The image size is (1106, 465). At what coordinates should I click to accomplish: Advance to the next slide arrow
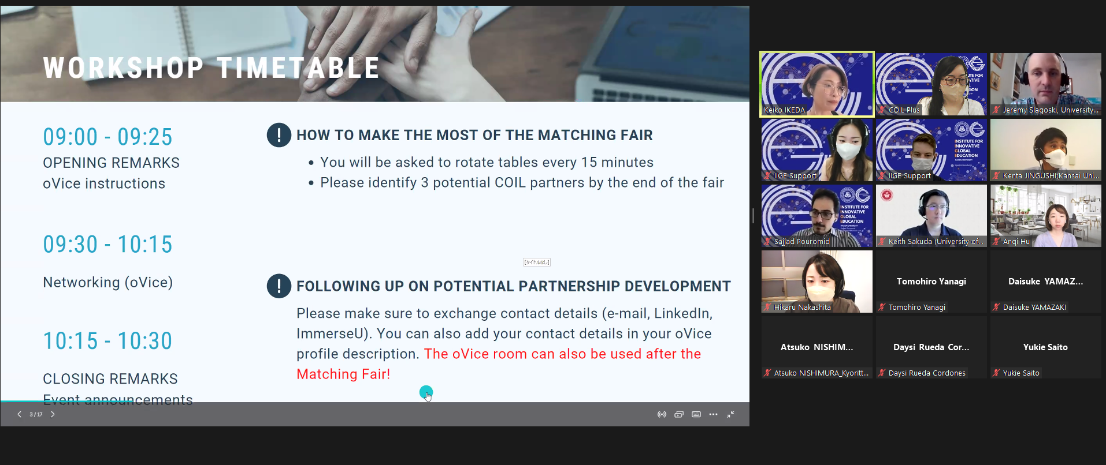53,414
